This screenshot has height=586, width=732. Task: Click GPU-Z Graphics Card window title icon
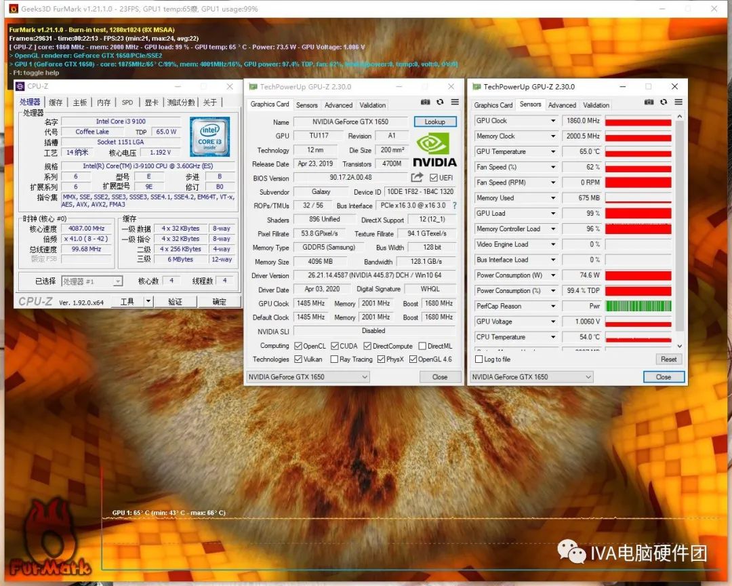coord(253,86)
